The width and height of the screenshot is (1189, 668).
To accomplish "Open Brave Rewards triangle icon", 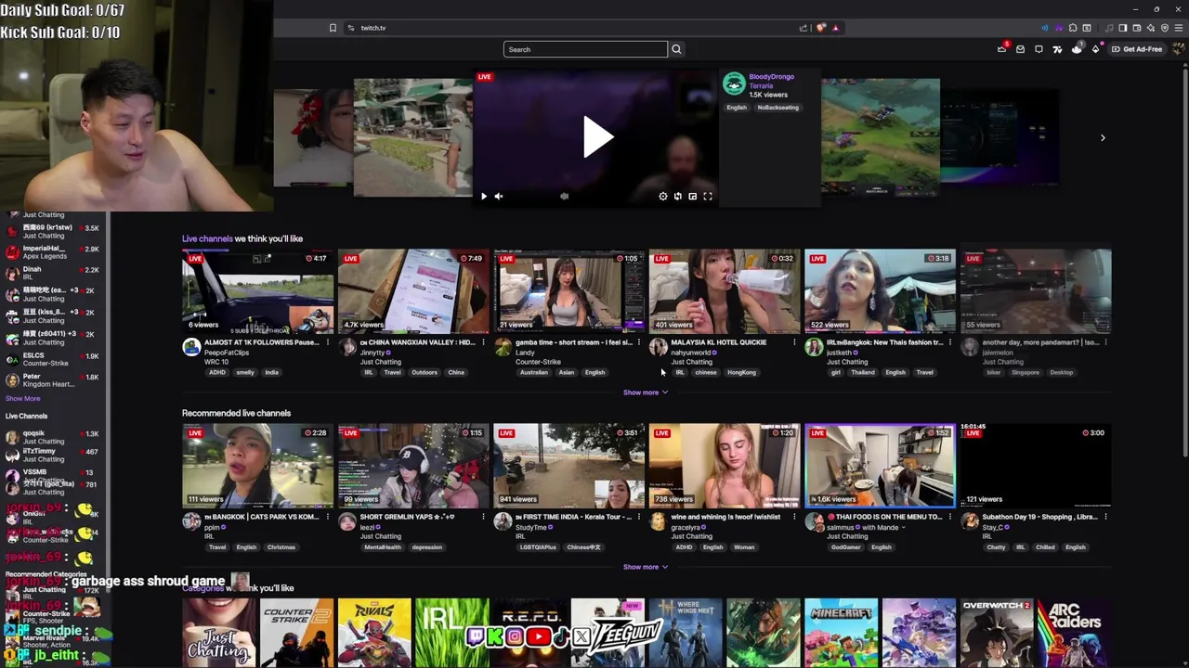I will [x=835, y=28].
